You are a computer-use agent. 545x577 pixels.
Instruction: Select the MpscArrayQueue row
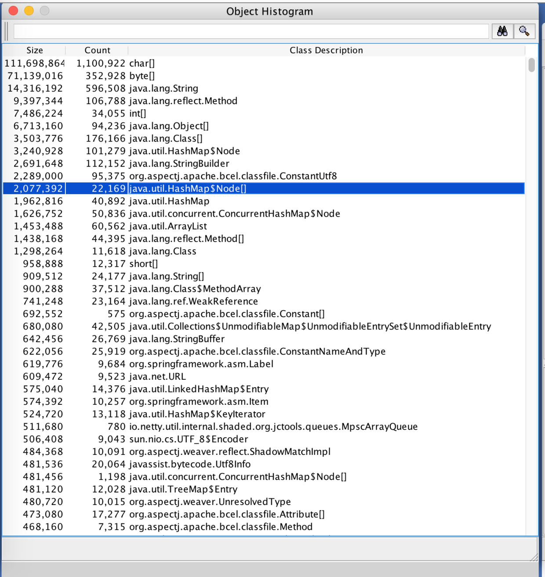(x=264, y=426)
